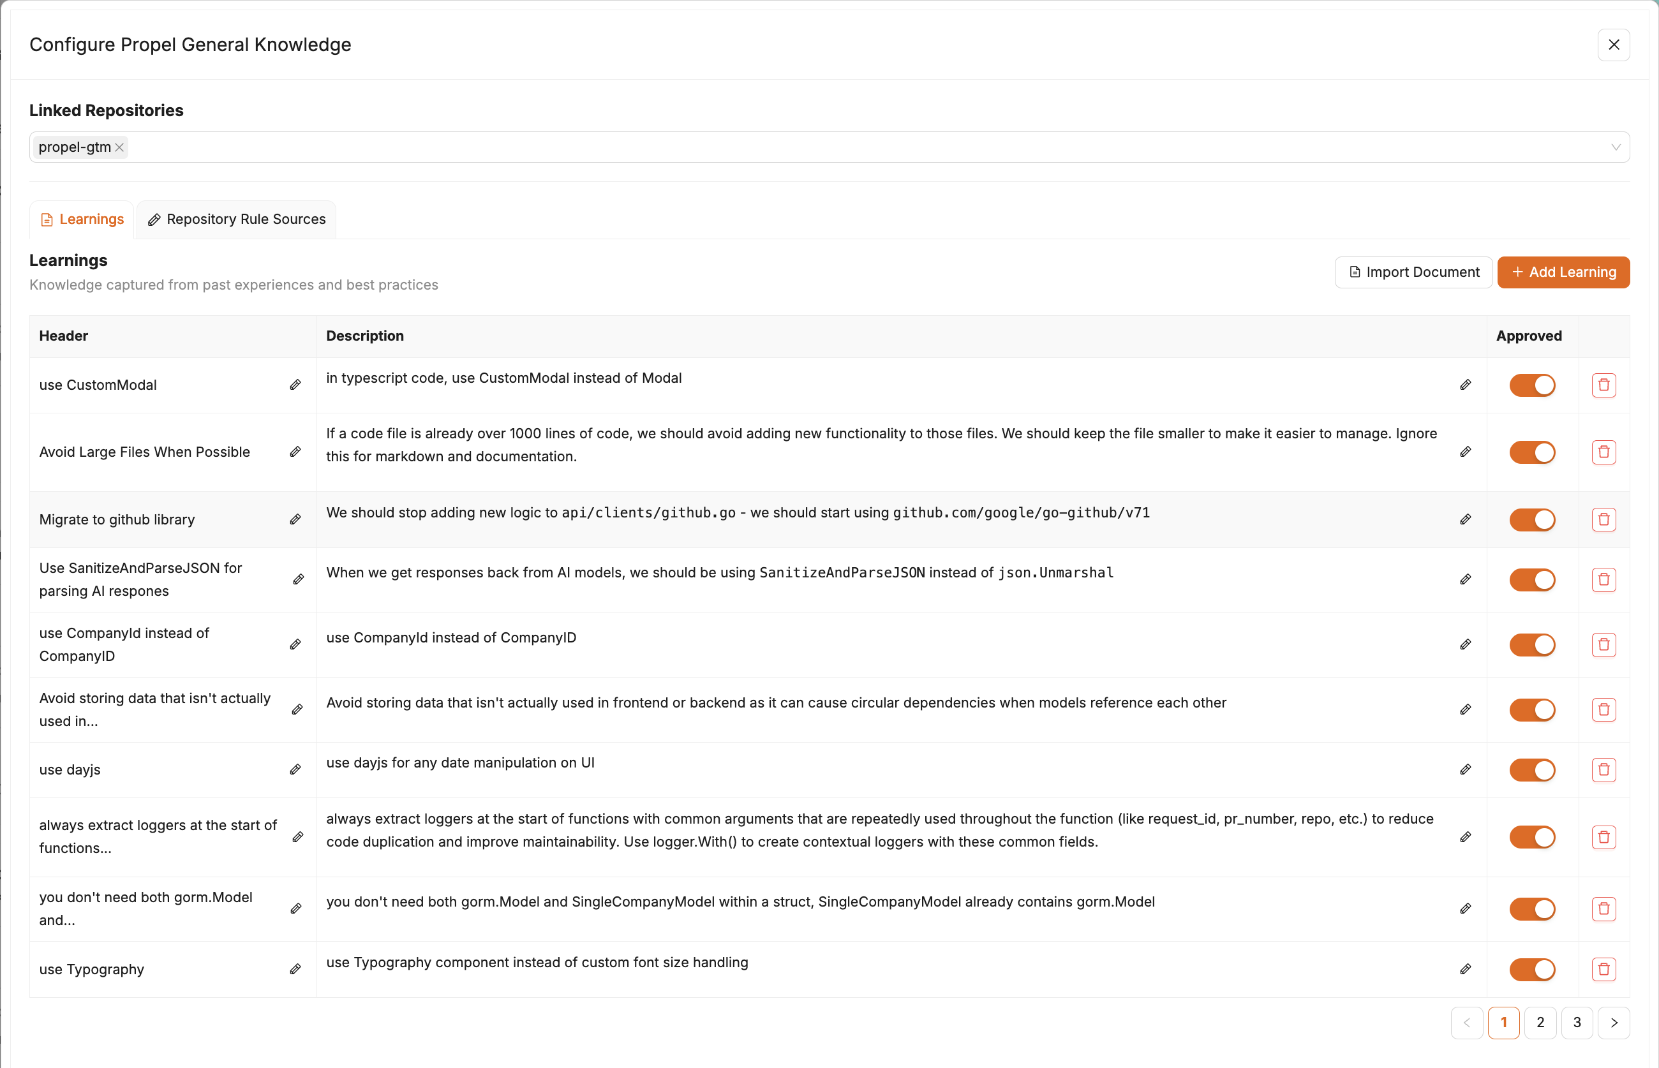Go to next page of learnings
This screenshot has width=1659, height=1068.
pyautogui.click(x=1614, y=1022)
